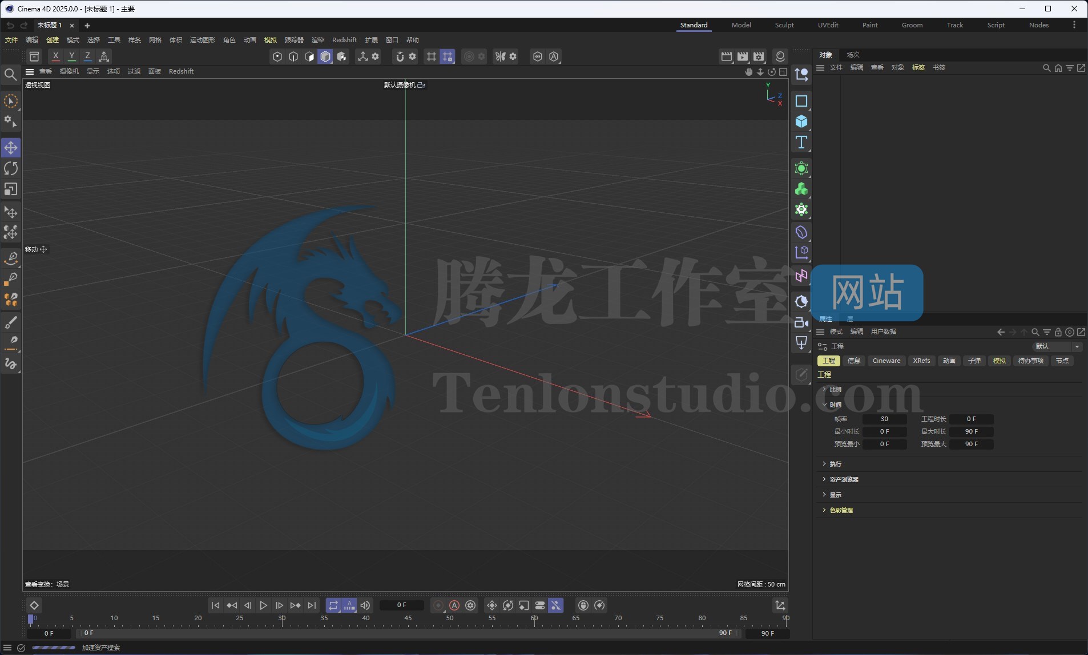Open the 模拟 menu

click(x=270, y=40)
